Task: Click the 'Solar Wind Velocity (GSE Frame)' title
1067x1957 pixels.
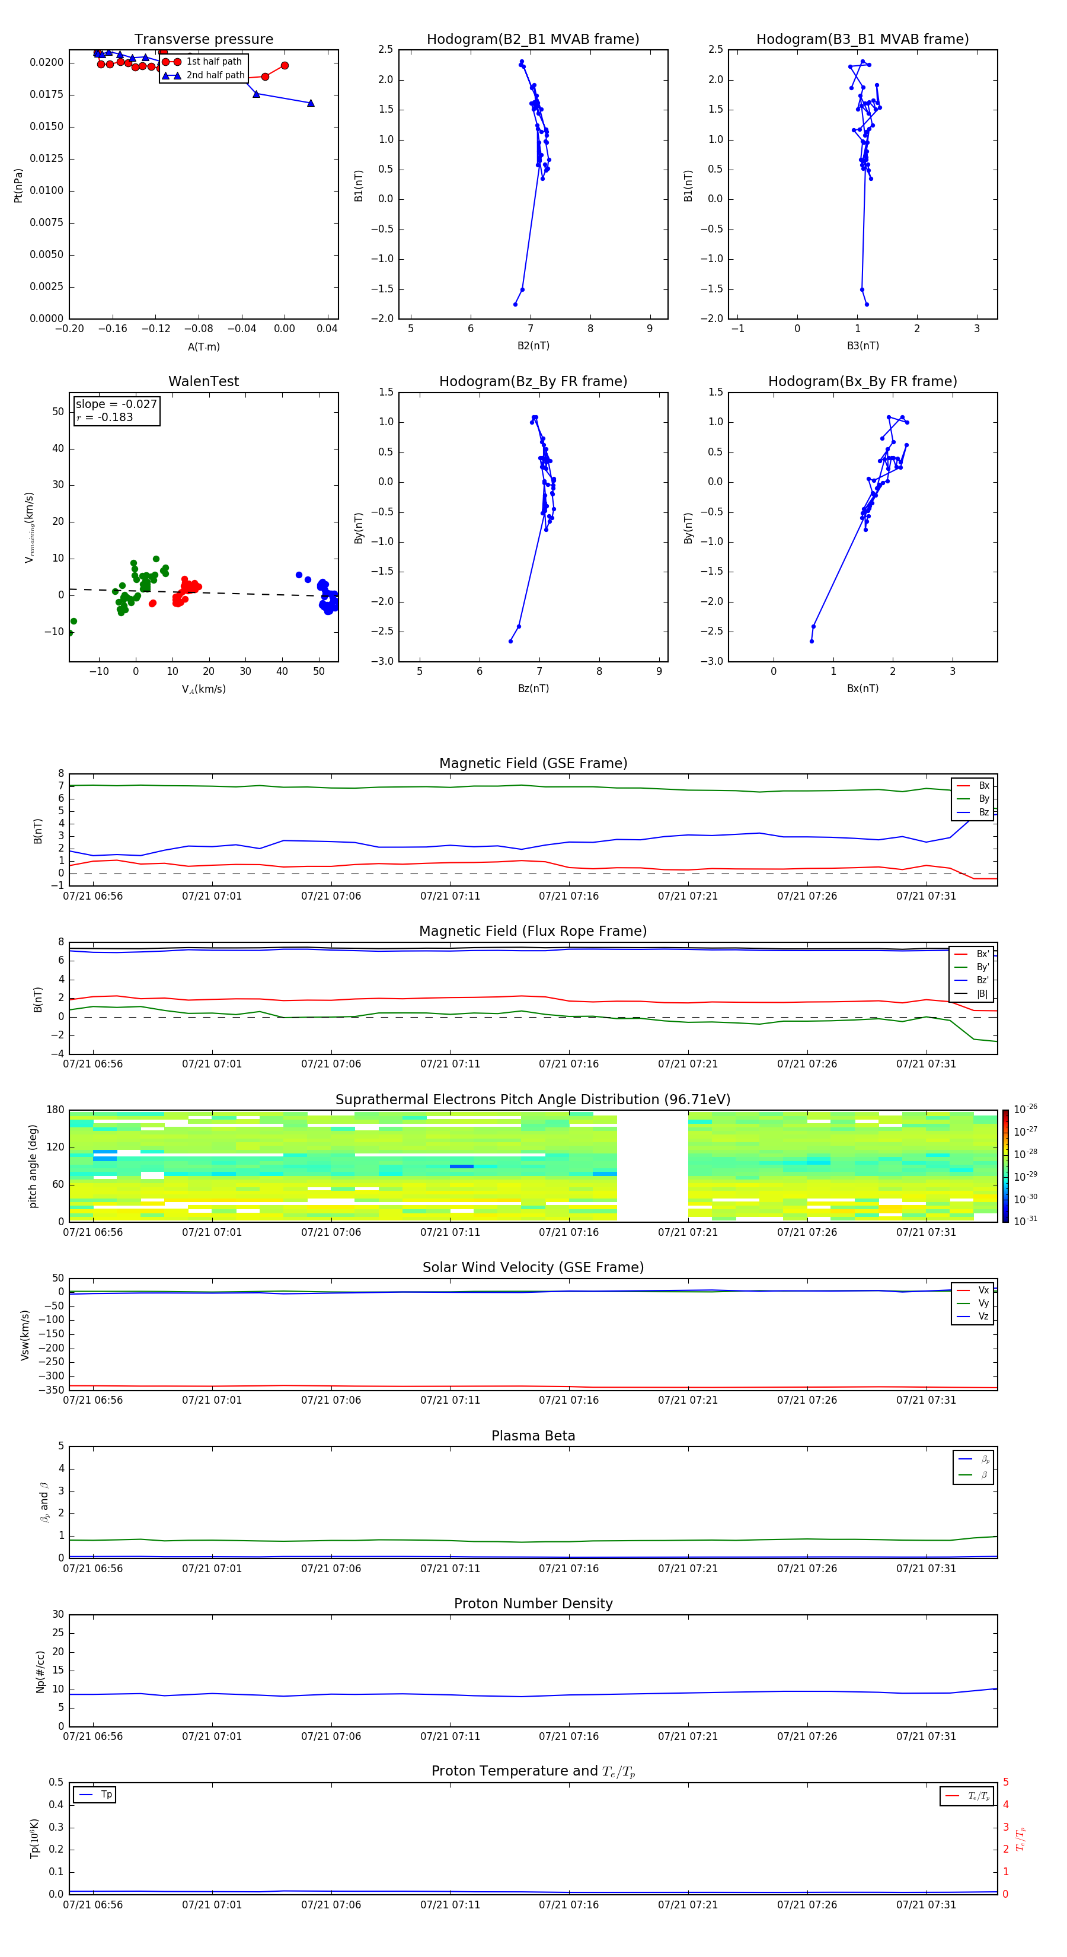Action: 533,1268
